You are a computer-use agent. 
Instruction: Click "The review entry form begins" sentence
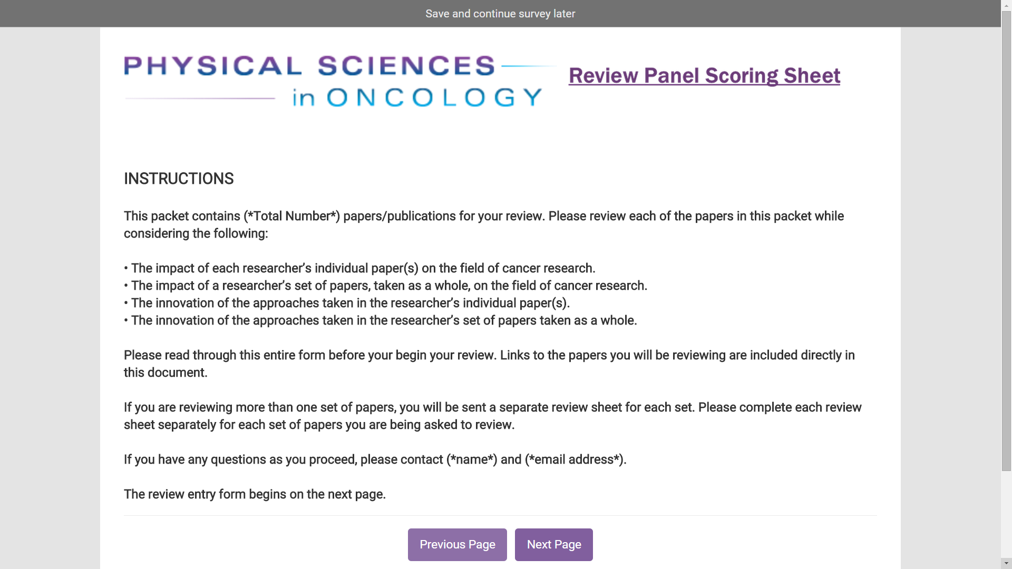(255, 494)
